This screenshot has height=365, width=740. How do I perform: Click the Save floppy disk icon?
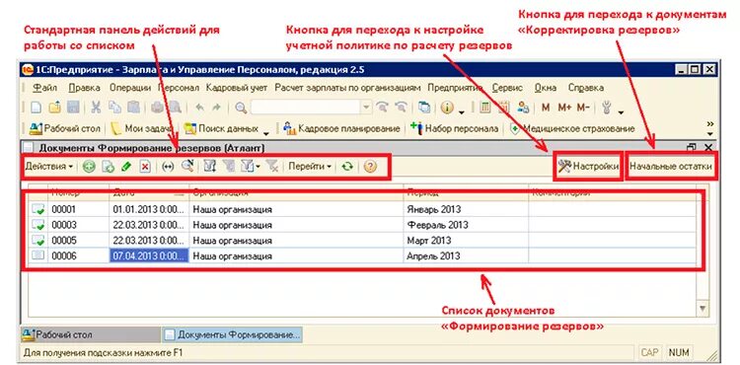(73, 108)
